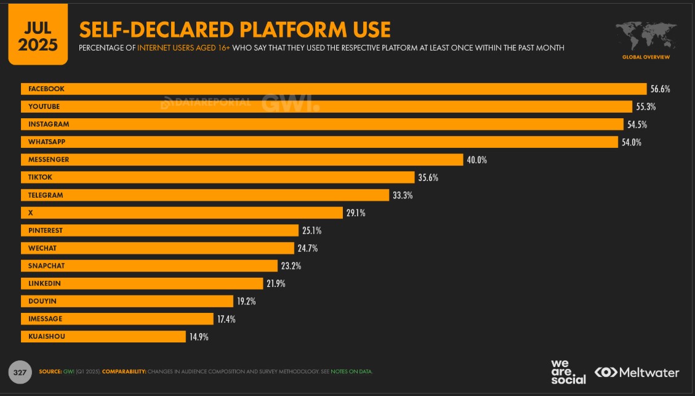
Task: Click the Meltwater logo
Action: pos(637,373)
